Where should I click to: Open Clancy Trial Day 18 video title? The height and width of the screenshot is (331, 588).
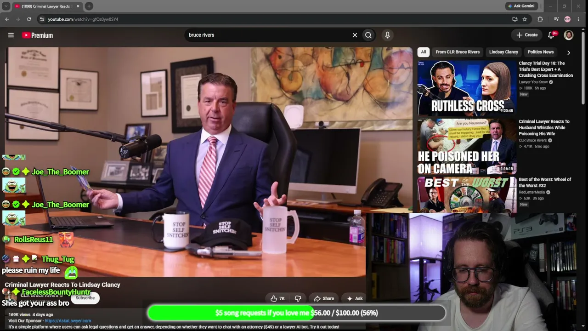click(546, 69)
